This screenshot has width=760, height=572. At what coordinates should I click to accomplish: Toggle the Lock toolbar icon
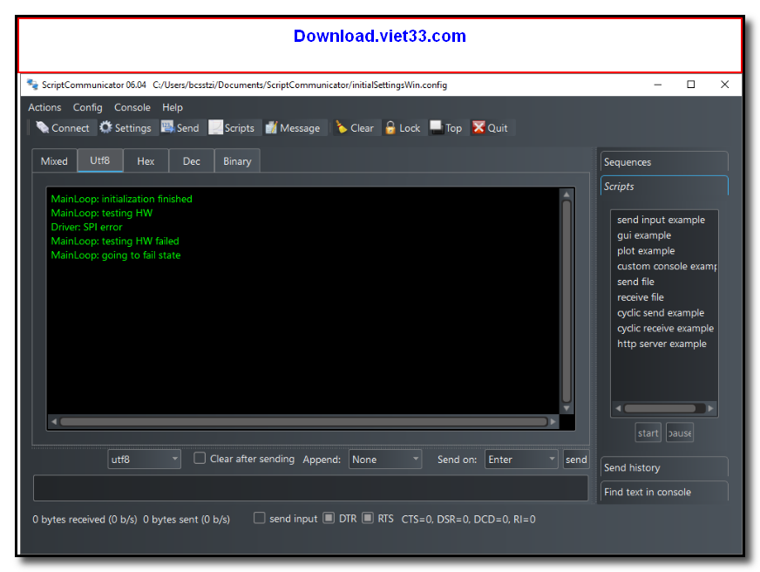point(403,127)
